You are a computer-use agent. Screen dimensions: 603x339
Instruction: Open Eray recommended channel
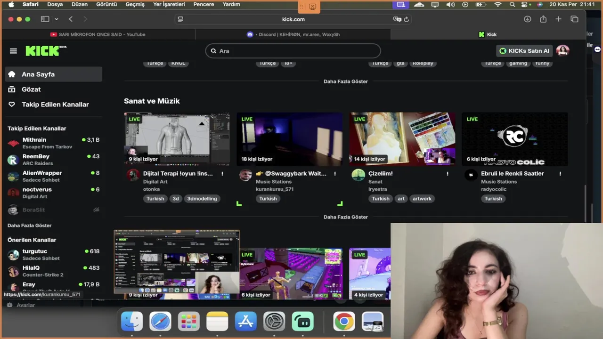(54, 287)
